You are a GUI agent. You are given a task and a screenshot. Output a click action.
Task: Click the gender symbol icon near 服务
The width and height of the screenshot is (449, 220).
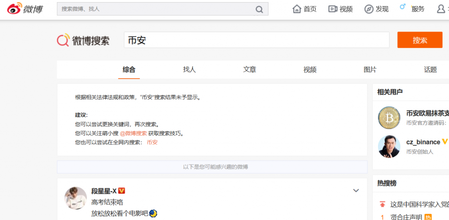[403, 6]
